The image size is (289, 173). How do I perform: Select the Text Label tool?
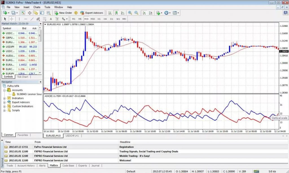click(x=57, y=19)
